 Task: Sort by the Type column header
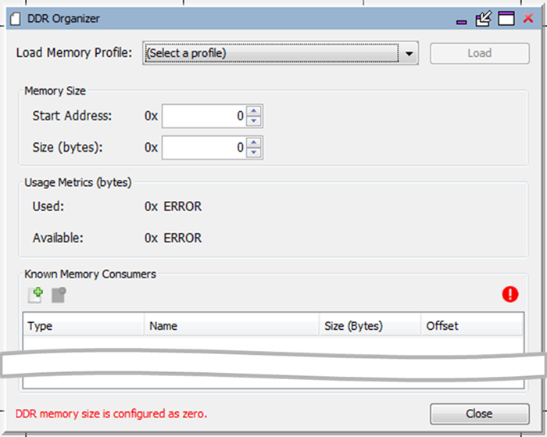point(84,326)
